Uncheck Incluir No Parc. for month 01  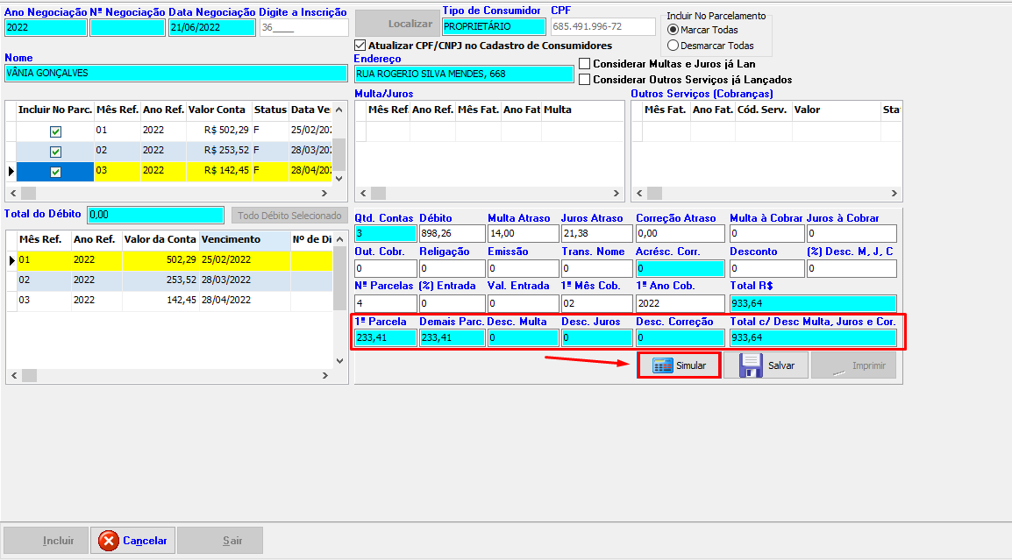[55, 131]
